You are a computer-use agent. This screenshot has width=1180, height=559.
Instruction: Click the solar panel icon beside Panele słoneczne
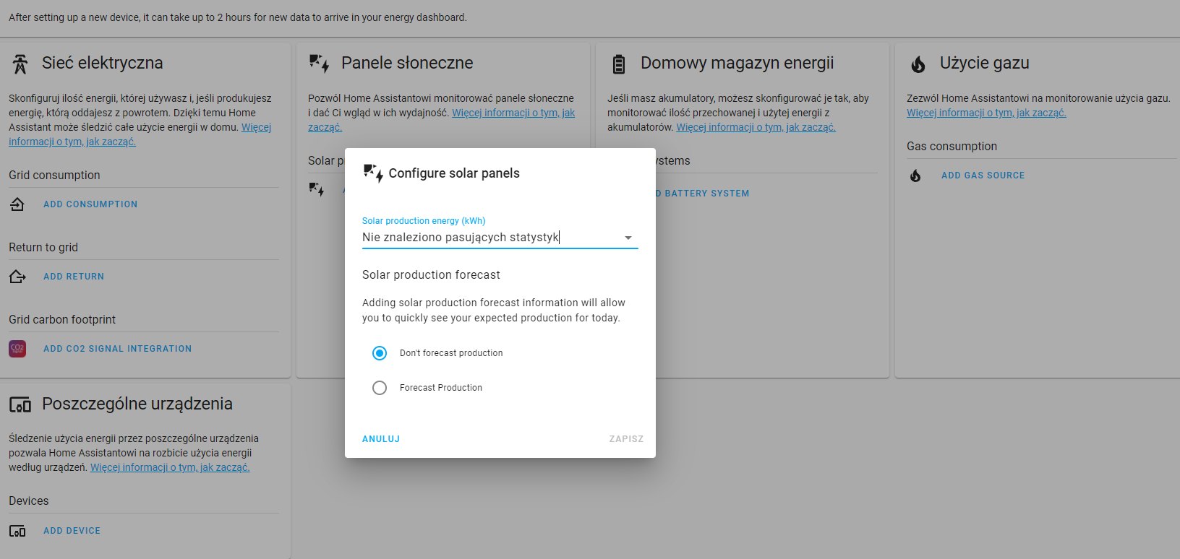coord(319,64)
